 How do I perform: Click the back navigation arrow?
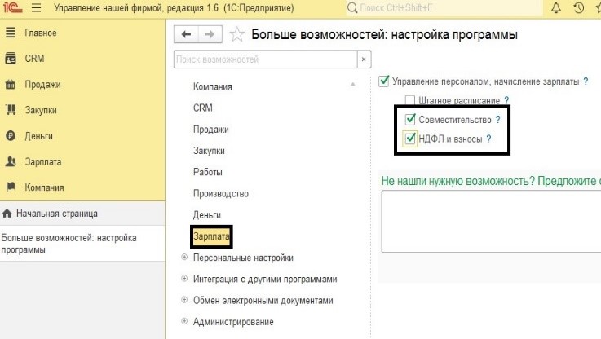pyautogui.click(x=187, y=34)
